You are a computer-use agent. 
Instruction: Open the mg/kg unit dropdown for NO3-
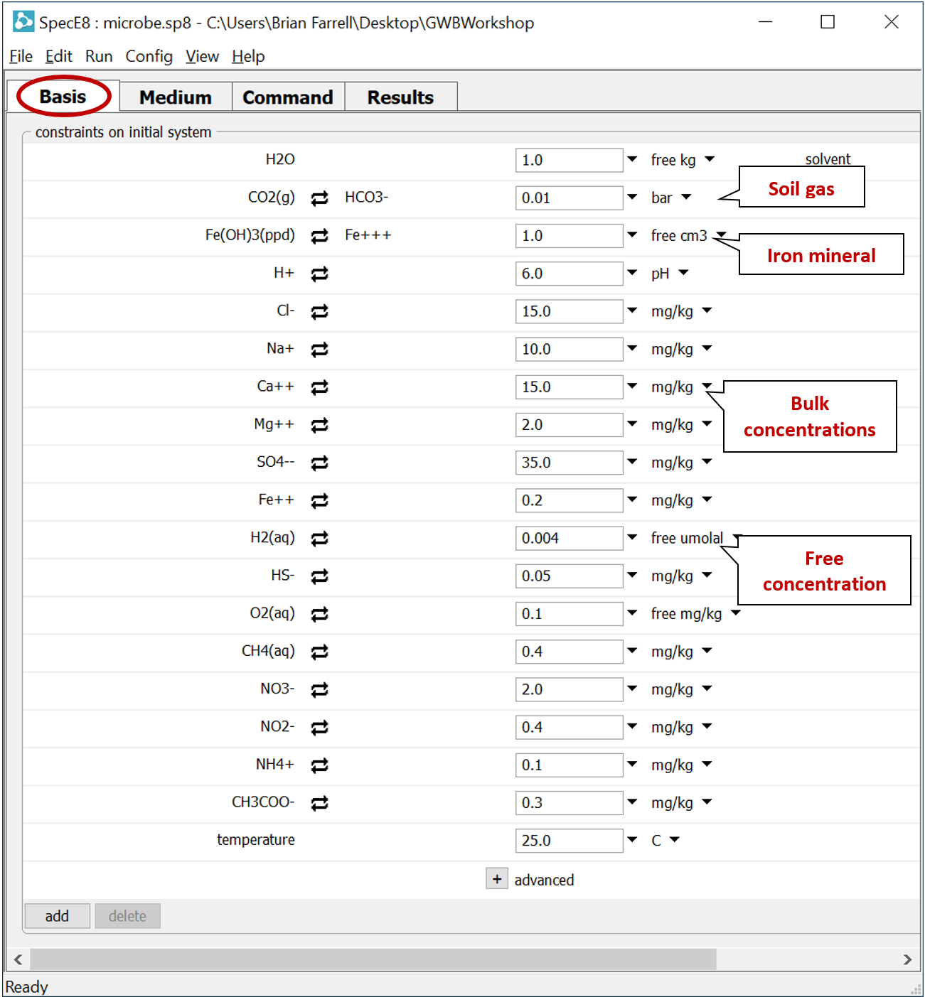coord(707,688)
